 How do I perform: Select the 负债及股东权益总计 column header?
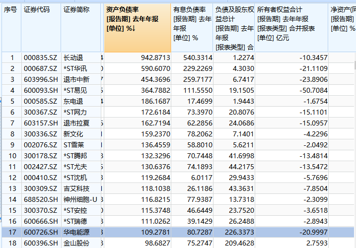(x=234, y=28)
